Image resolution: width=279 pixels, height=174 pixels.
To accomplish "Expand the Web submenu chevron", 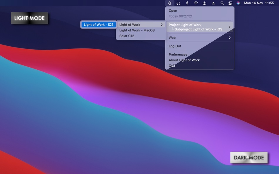I will coord(230,37).
